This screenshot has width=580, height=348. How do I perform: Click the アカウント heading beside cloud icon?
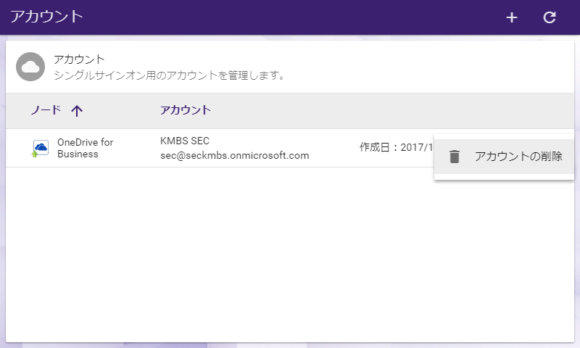(x=79, y=59)
